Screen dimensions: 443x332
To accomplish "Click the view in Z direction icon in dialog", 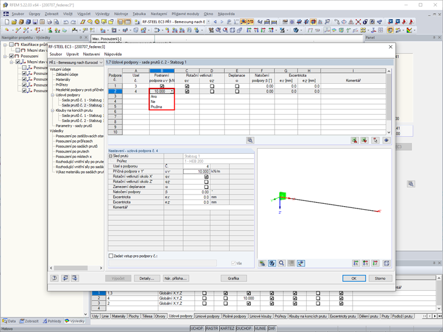I will [375, 263].
